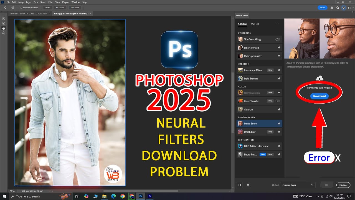Open the Discover lightbulb panel
The height and width of the screenshot is (200, 355).
pos(344,8)
